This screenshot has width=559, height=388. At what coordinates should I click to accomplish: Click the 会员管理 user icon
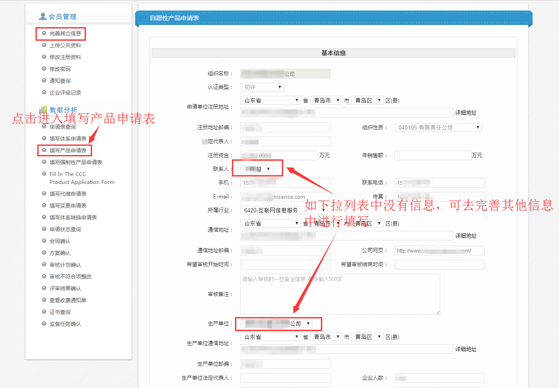(x=43, y=17)
